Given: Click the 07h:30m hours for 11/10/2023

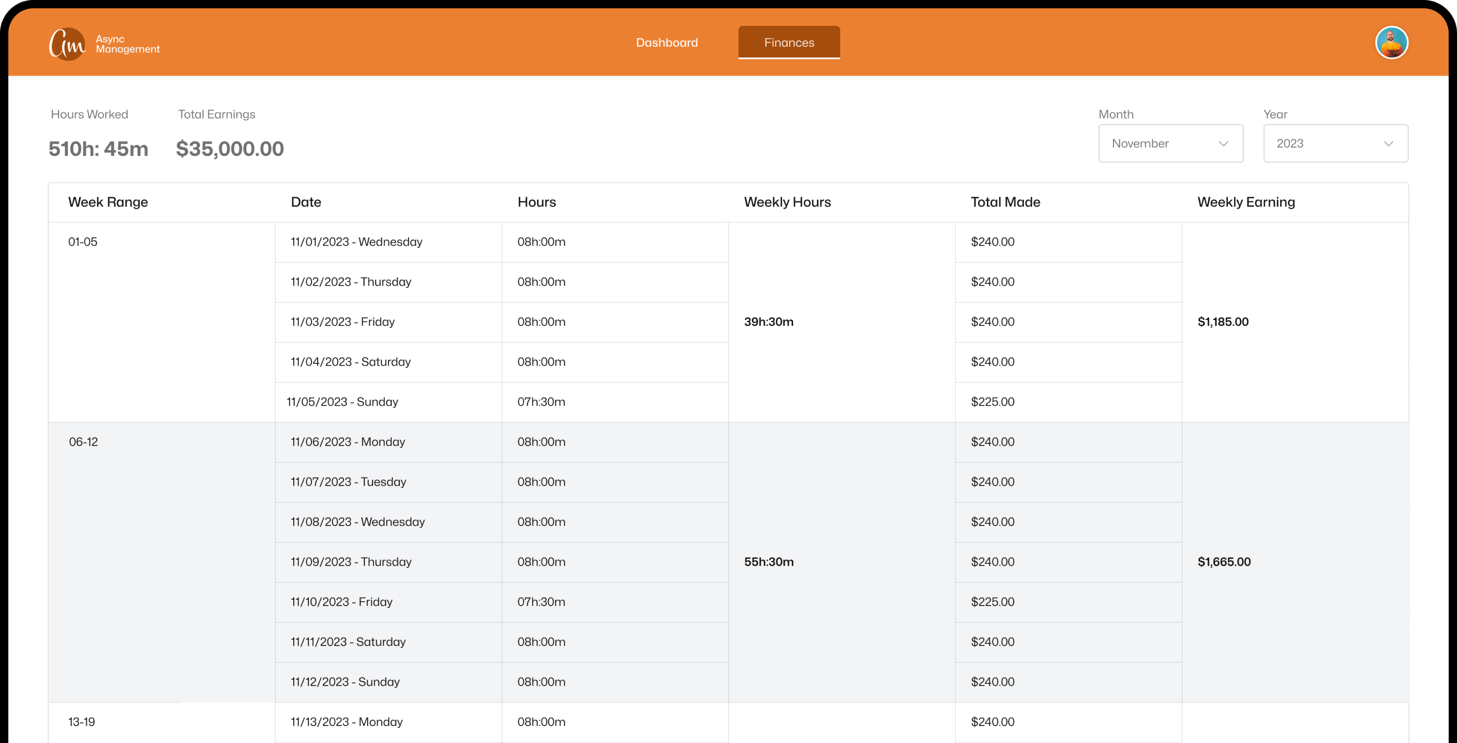Looking at the screenshot, I should click(542, 602).
